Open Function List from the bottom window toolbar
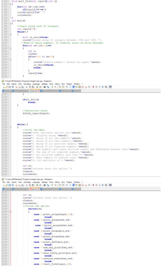The image size is (161, 266). [83, 185]
